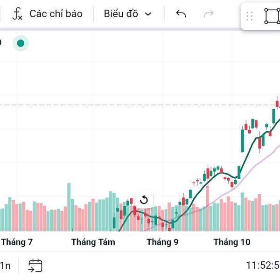Select the 1n time range
The image size is (280, 280).
pyautogui.click(x=5, y=266)
